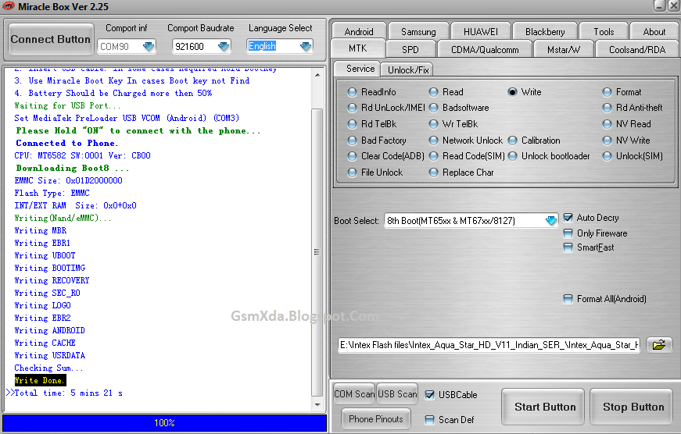Screen dimensions: 681x434
Task: Enable the Scan Def checkbox
Action: [429, 420]
